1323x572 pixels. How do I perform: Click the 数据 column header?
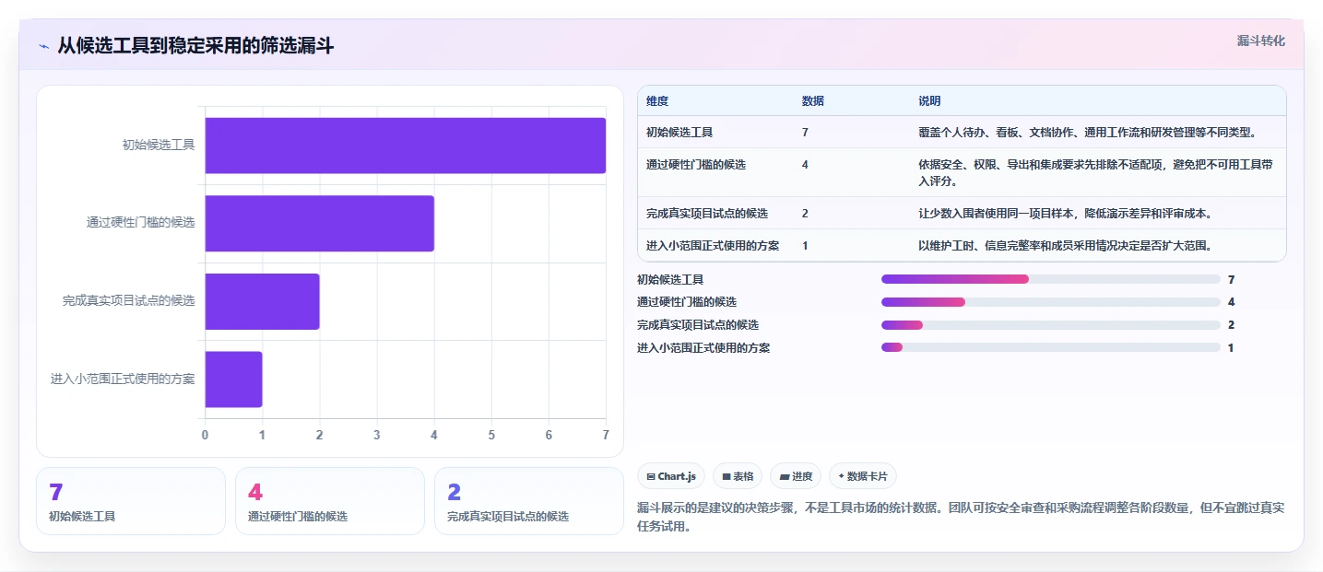[813, 100]
